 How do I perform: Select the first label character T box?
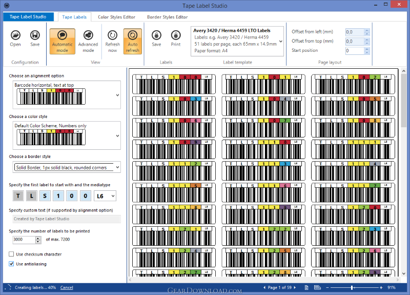pos(18,196)
